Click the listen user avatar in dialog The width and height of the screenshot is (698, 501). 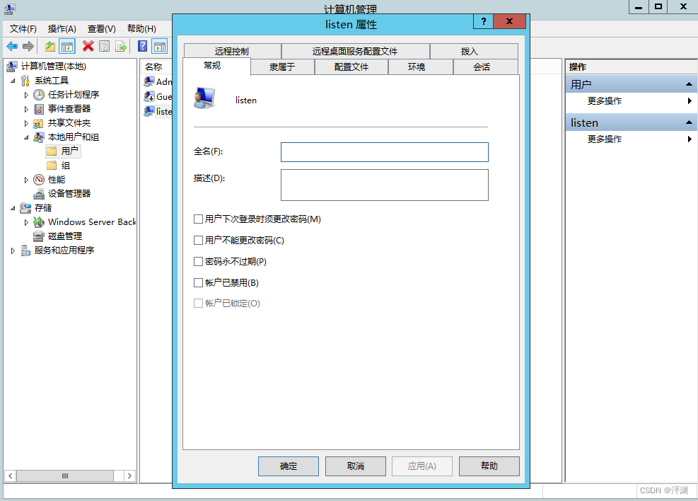click(205, 98)
